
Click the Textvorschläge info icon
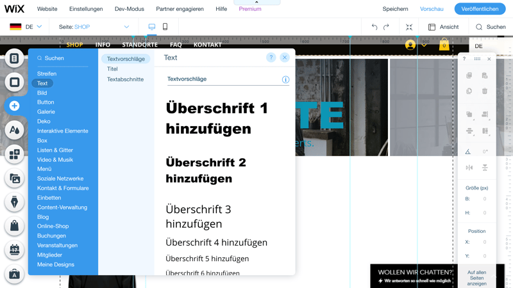[285, 79]
